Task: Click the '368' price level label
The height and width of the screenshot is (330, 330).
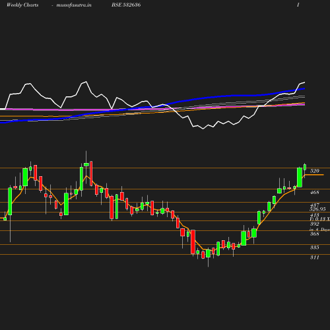Action: pos(314,234)
